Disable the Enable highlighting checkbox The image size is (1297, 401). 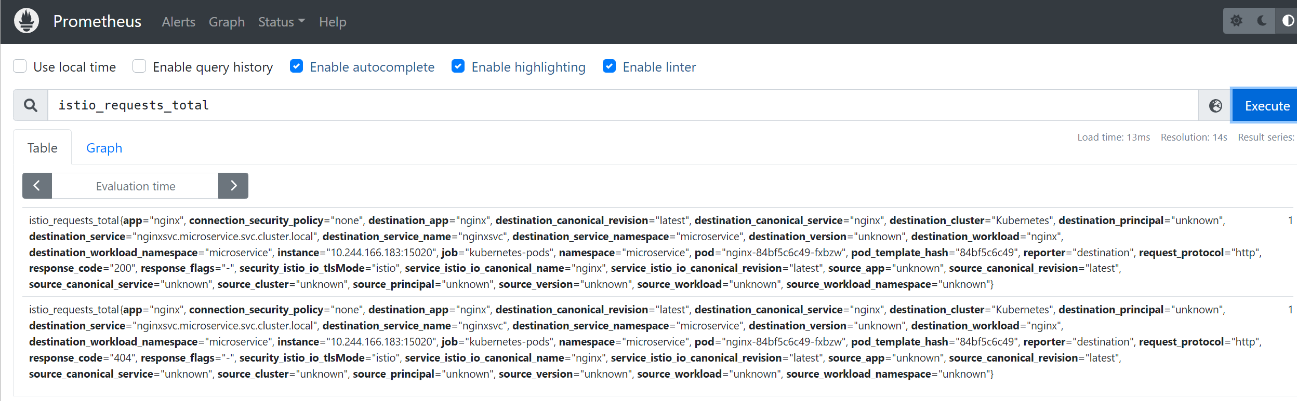[x=458, y=66]
